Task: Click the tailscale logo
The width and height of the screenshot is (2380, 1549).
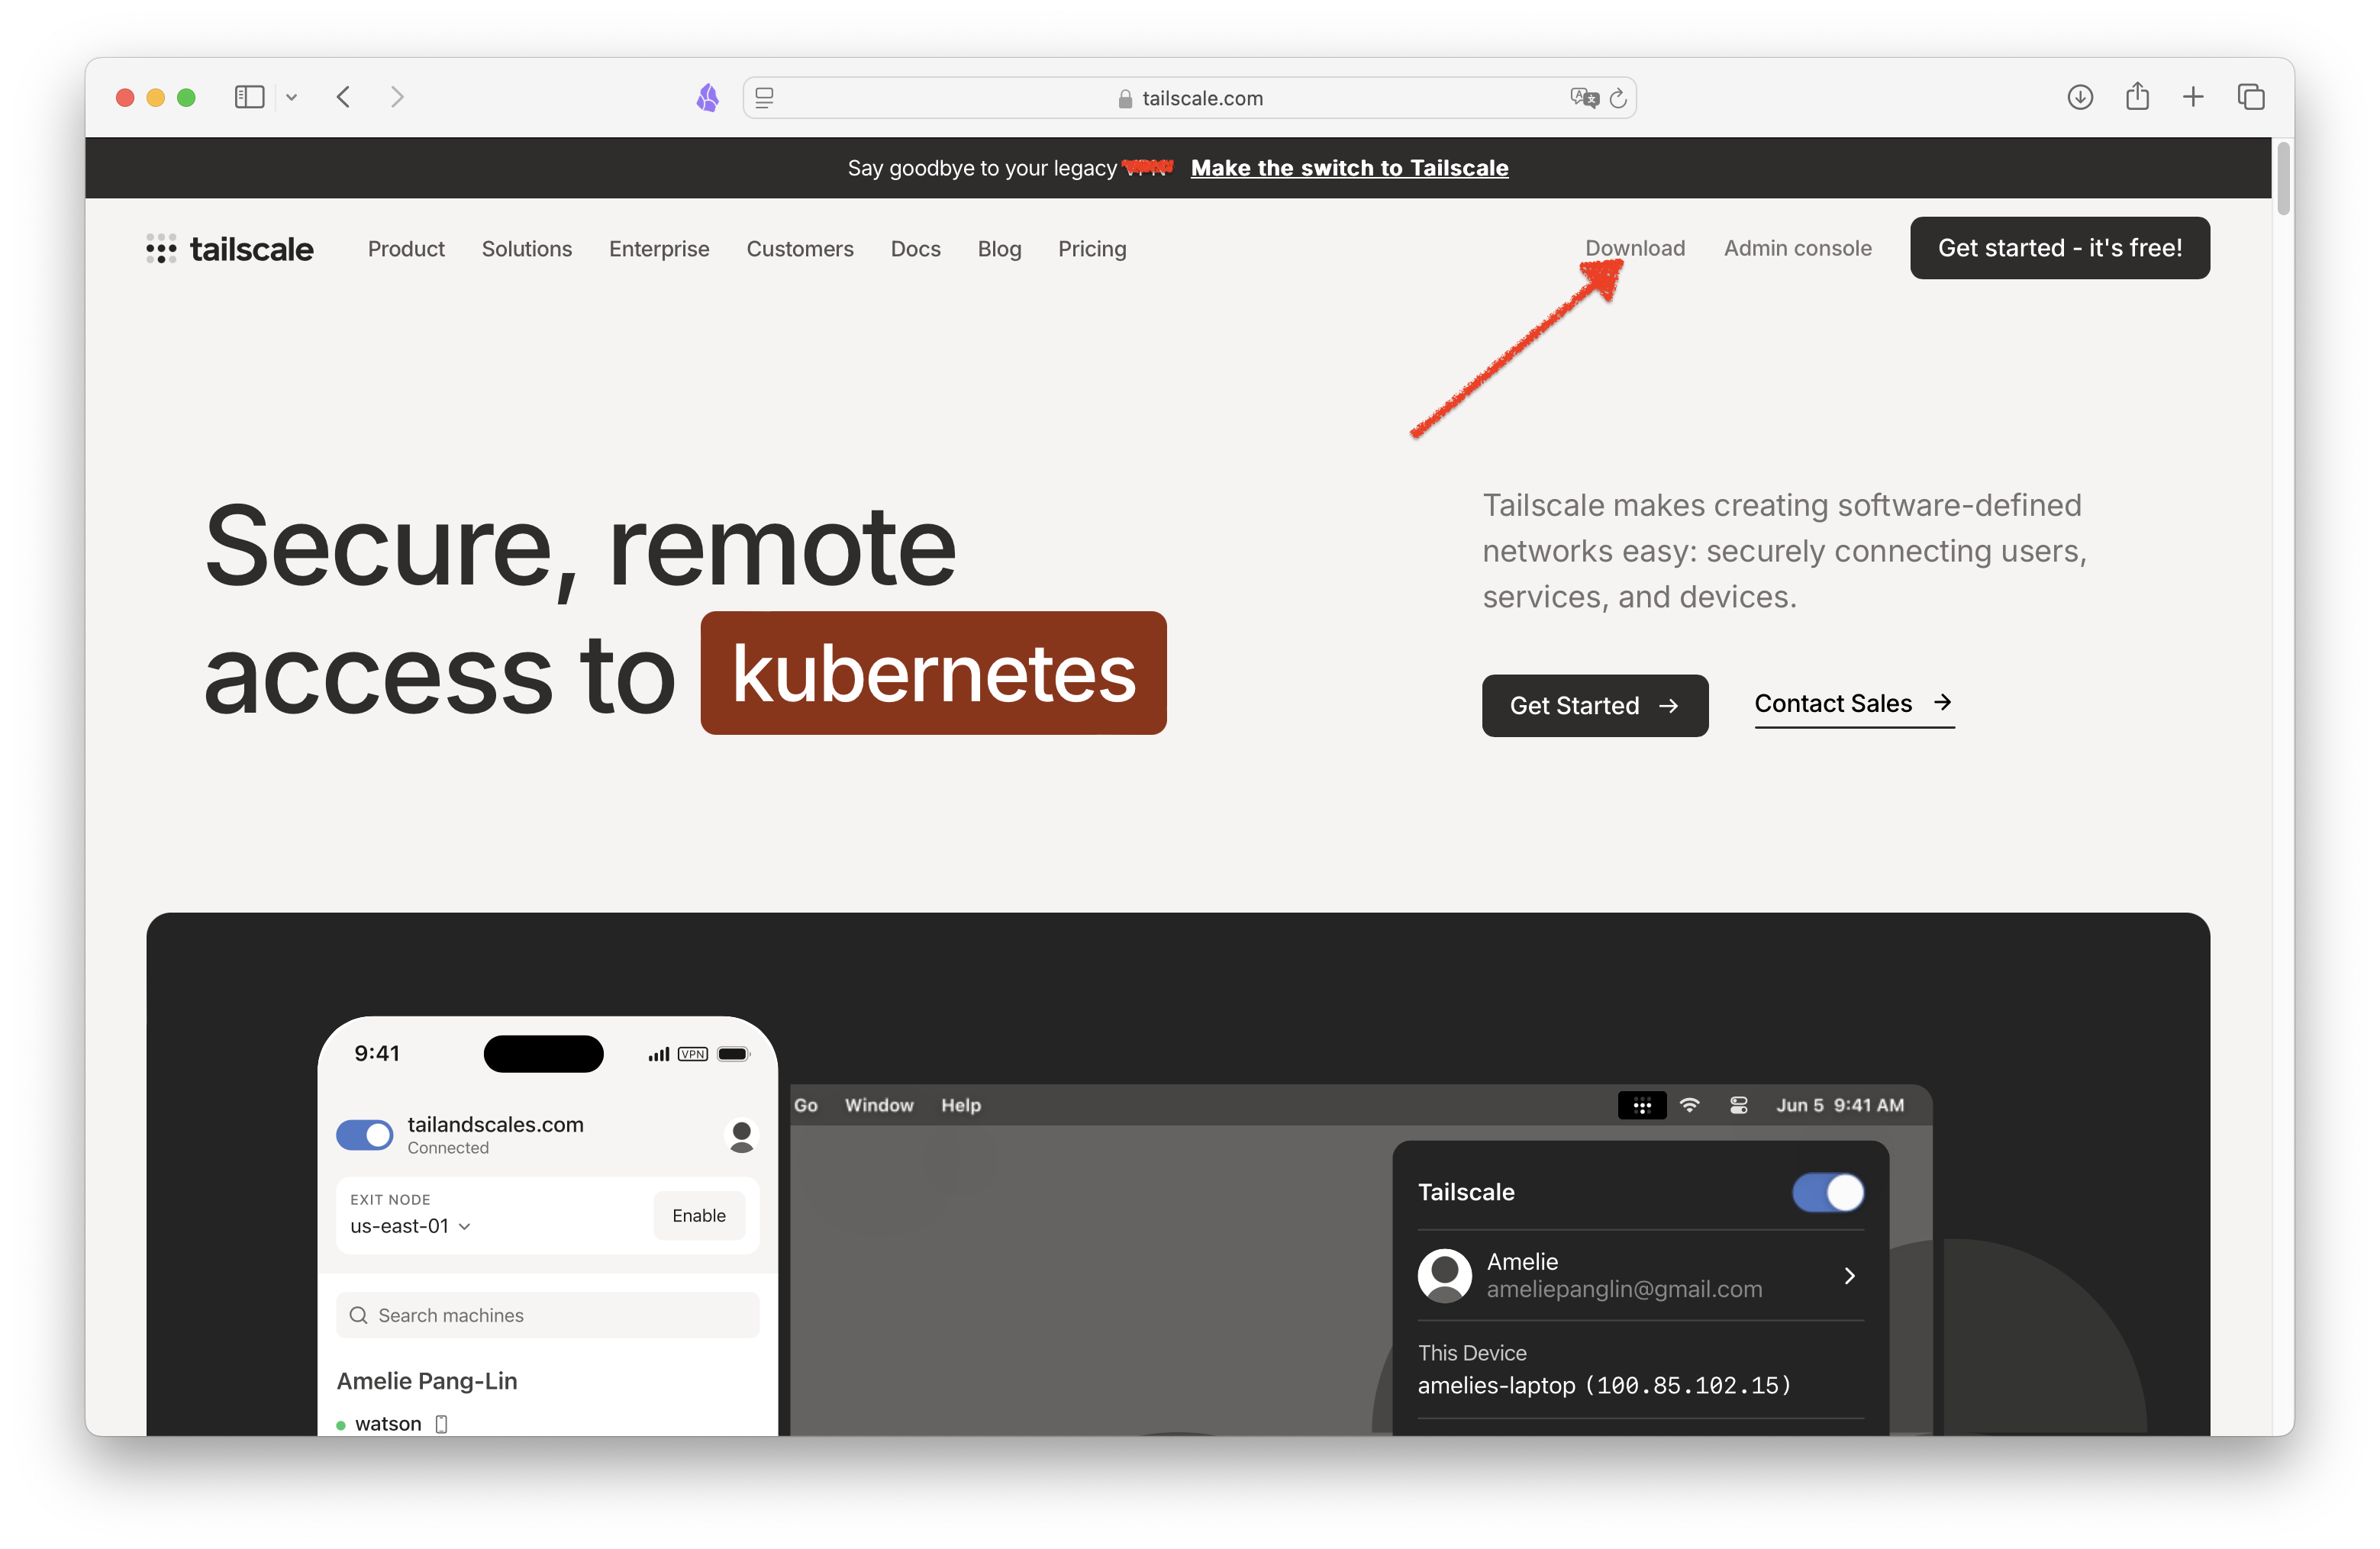Action: pos(230,249)
